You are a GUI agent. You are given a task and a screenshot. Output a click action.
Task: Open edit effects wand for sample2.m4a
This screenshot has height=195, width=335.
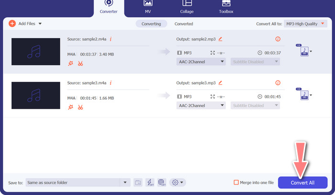tap(70, 63)
